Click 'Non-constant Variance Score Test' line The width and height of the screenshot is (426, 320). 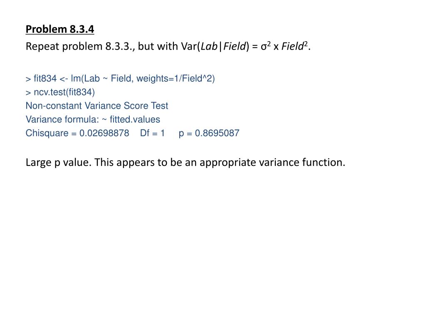pyautogui.click(x=97, y=105)
